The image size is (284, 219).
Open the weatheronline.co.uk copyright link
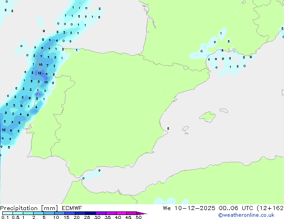point(246,215)
